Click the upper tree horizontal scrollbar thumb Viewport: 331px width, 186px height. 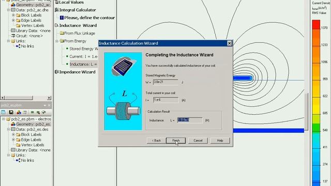point(19,98)
